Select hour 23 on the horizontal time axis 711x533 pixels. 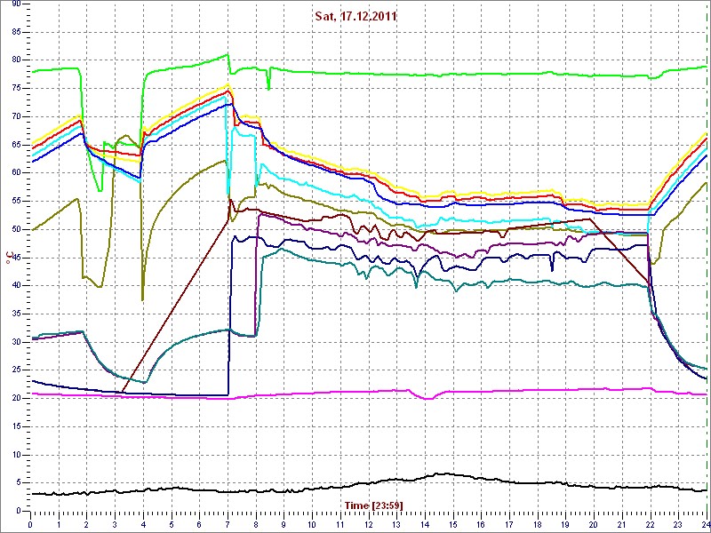pos(678,524)
